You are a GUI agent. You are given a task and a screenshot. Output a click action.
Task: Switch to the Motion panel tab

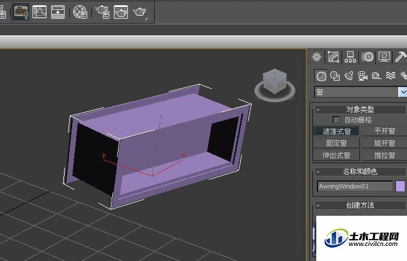[367, 57]
